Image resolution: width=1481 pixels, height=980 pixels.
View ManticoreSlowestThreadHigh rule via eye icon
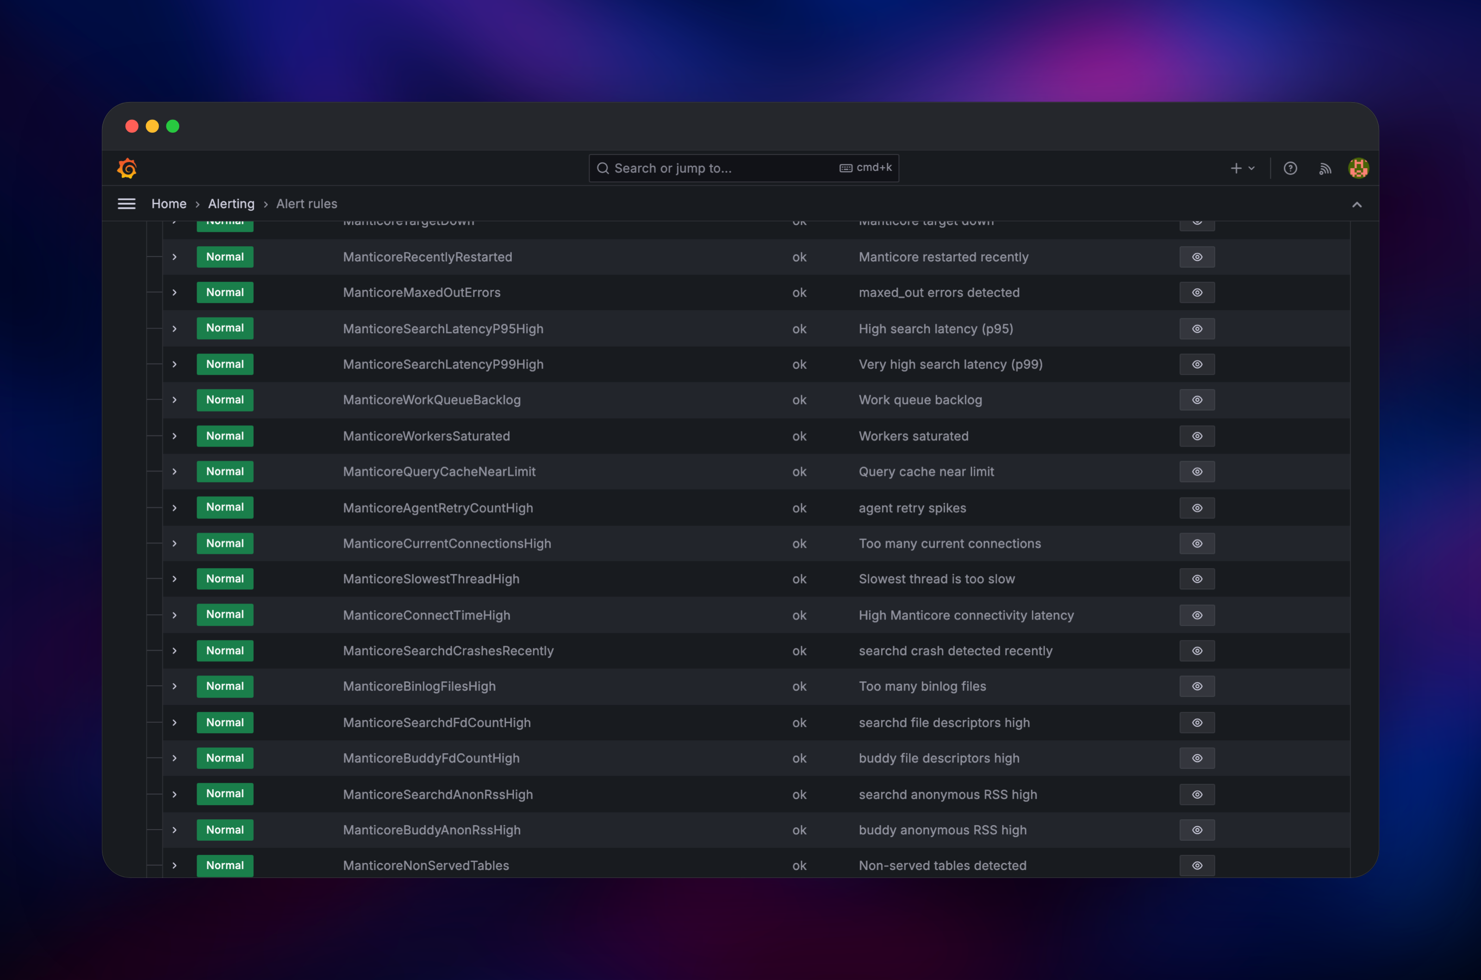(x=1197, y=579)
